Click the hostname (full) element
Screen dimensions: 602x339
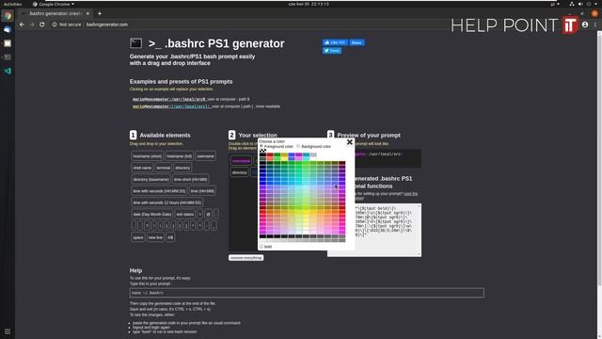[x=180, y=156]
